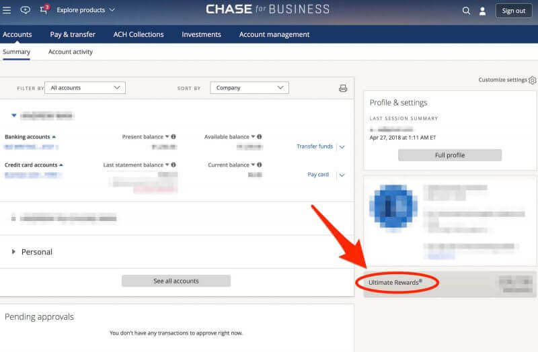Show info for Last statement balance
The height and width of the screenshot is (352, 538).
coord(174,165)
